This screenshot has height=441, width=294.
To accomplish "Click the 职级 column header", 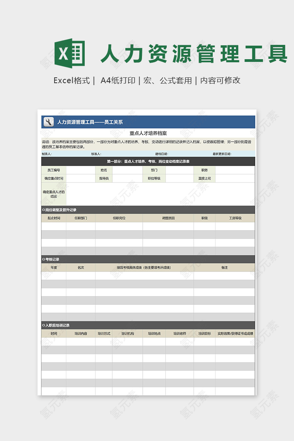I will (205, 218).
